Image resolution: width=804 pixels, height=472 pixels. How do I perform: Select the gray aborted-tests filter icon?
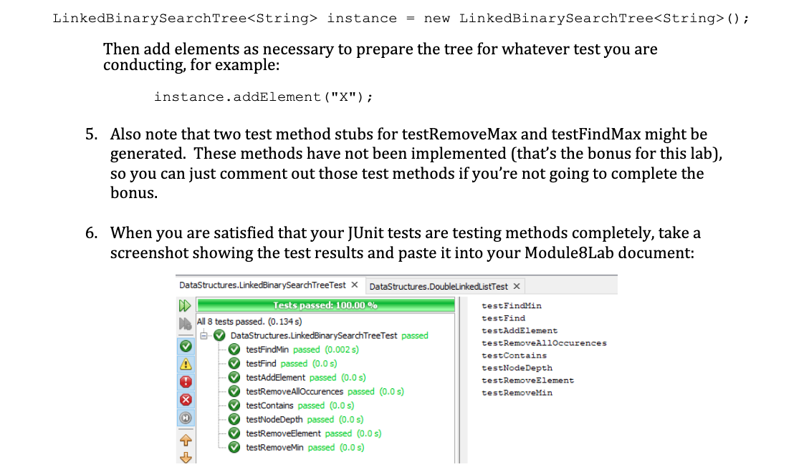[186, 418]
